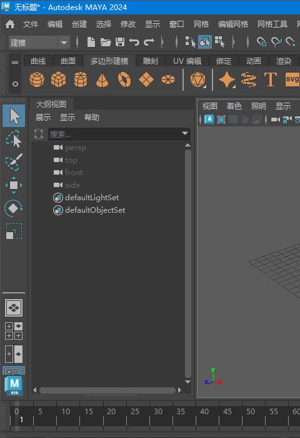Create a platonic solid from shelf

pos(198,80)
